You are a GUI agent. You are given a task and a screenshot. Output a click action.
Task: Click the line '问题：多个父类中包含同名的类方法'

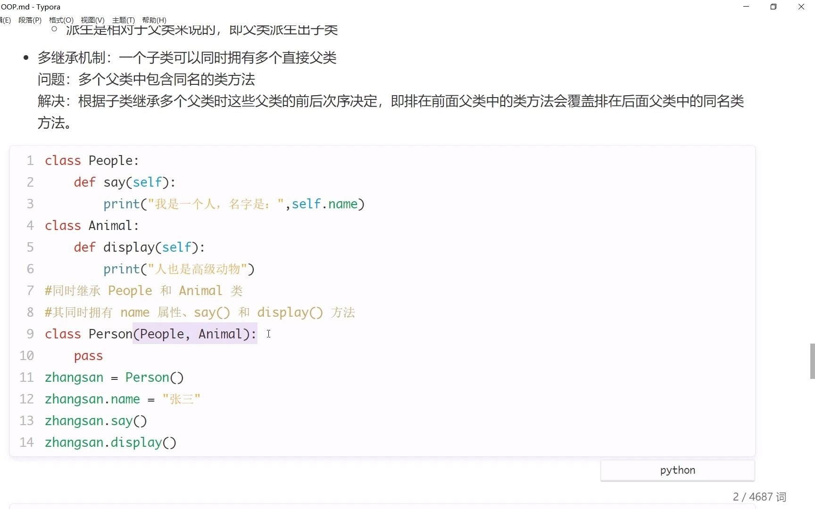pyautogui.click(x=146, y=79)
